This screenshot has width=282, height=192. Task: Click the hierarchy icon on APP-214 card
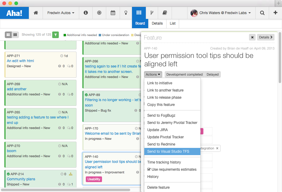click(x=71, y=174)
